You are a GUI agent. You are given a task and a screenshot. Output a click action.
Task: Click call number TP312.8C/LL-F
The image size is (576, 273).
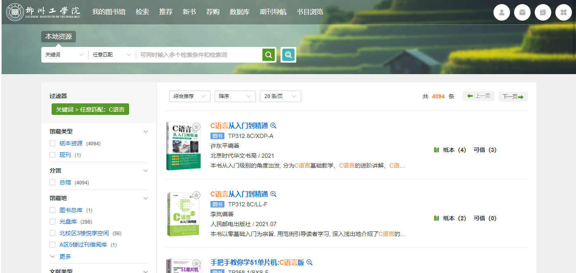[248, 204]
